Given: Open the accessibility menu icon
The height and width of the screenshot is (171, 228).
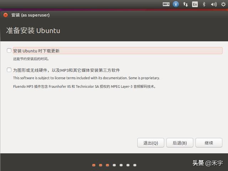Looking at the screenshot, I should 176,4.
